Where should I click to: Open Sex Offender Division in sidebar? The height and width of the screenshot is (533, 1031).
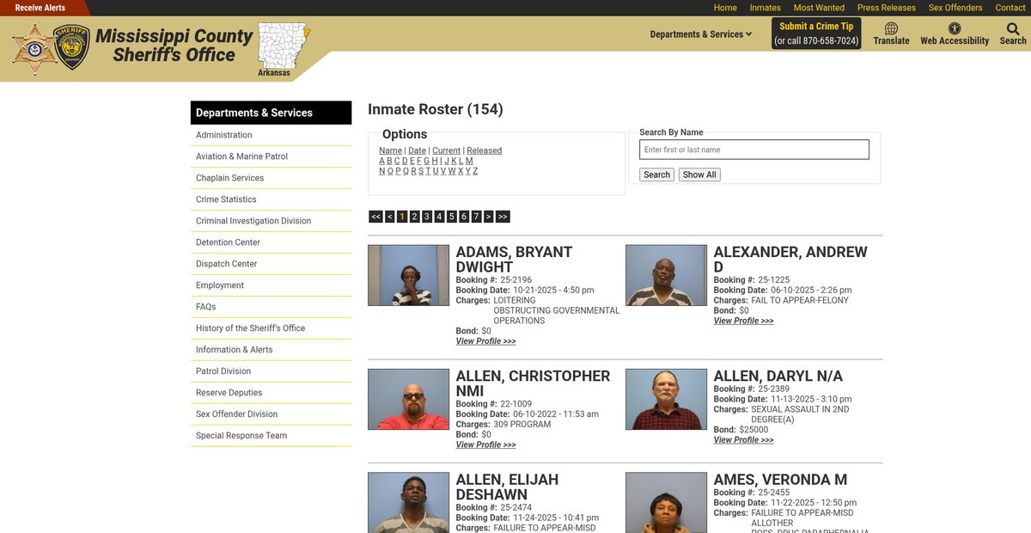click(x=271, y=414)
